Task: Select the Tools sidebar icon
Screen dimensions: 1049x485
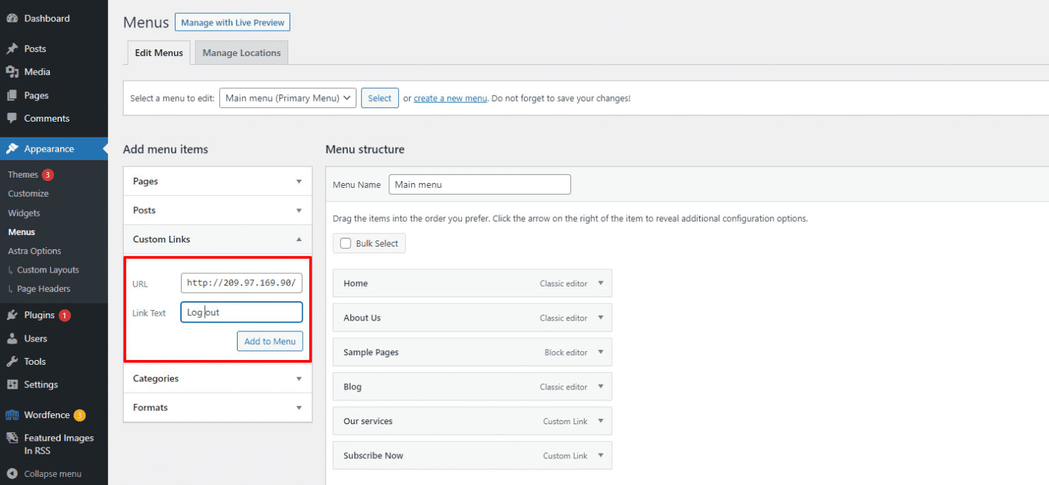Action: 12,361
